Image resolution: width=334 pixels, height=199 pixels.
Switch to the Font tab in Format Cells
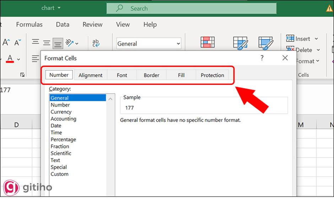[x=122, y=75]
